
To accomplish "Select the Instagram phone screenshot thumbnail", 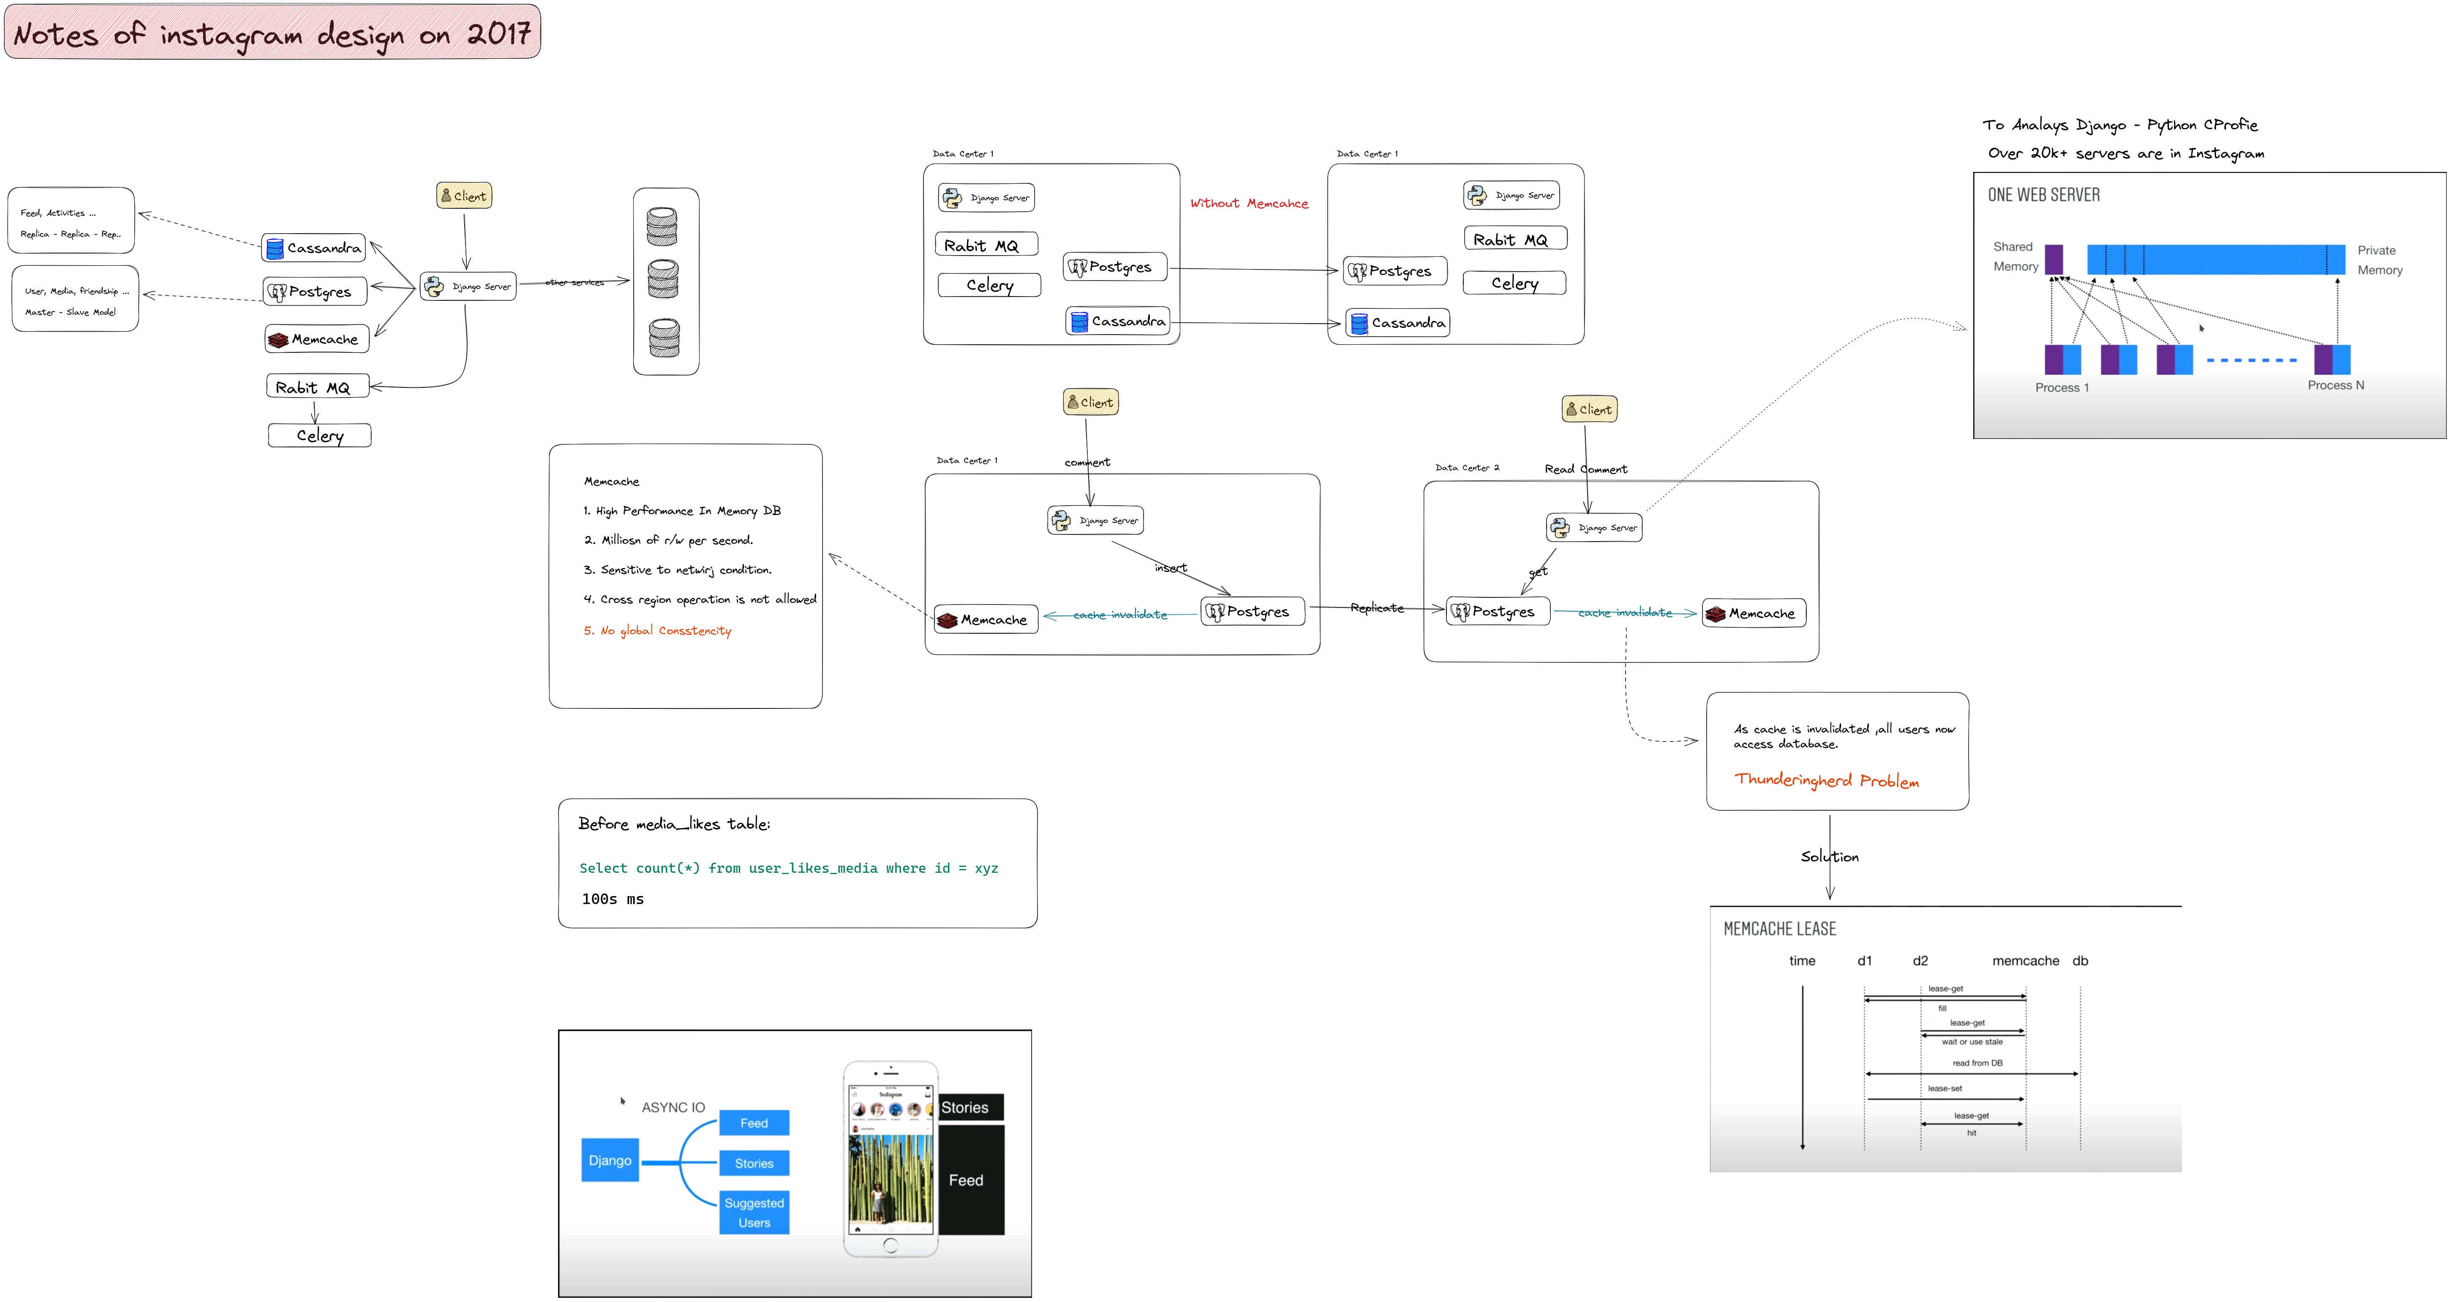I will pyautogui.click(x=891, y=1159).
